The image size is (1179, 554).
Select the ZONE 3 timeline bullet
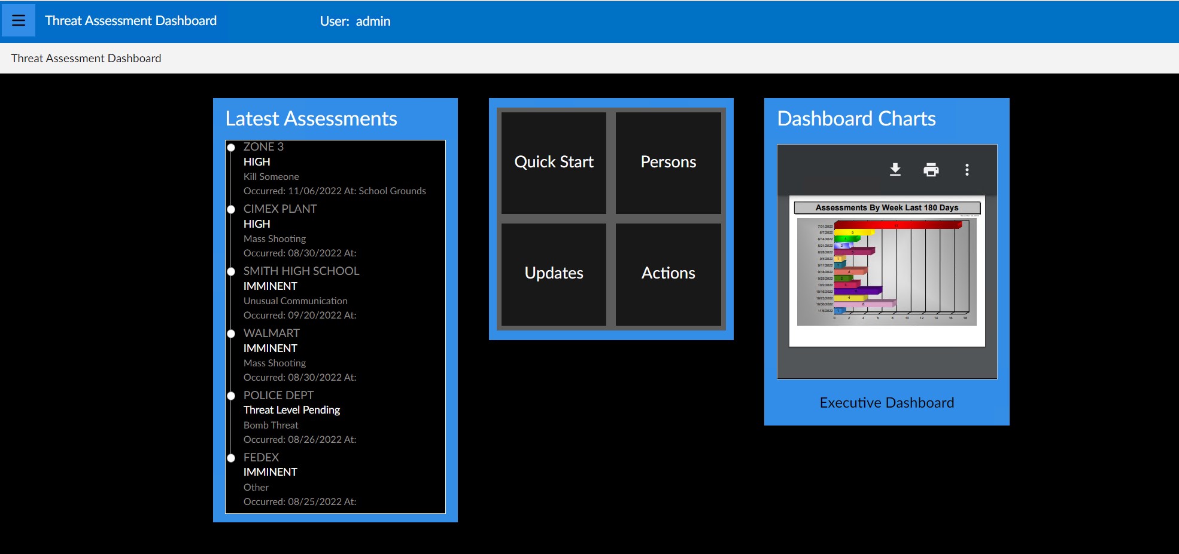click(231, 147)
